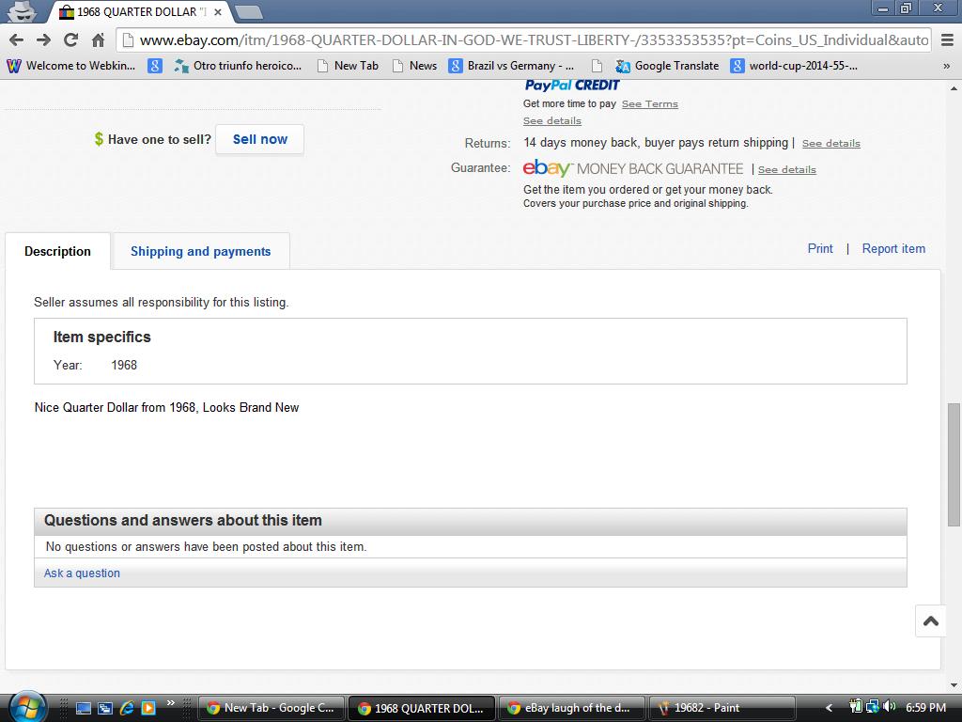Image resolution: width=962 pixels, height=722 pixels.
Task: Switch to the Shipping and payments tab
Action: (200, 251)
